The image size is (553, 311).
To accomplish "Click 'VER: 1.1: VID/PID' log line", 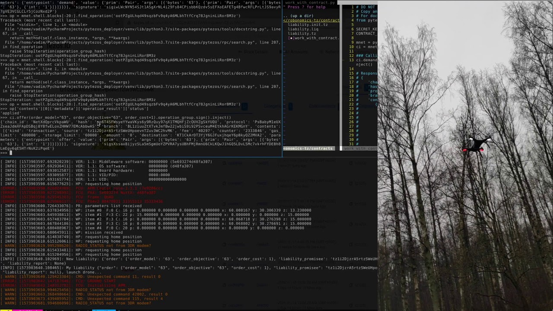I will pyautogui.click(x=85, y=175).
